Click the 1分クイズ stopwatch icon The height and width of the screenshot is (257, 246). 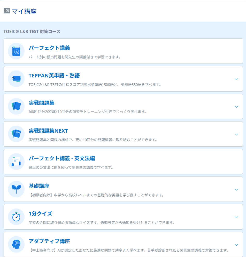coord(16,217)
